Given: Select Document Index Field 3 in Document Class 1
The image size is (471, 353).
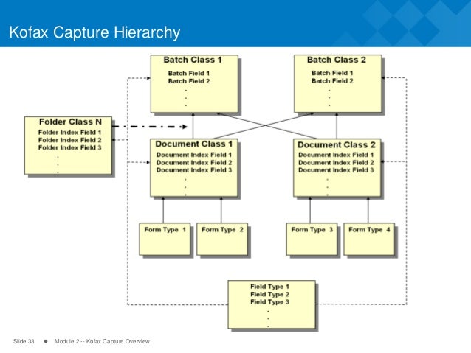Looking at the screenshot, I should point(194,170).
